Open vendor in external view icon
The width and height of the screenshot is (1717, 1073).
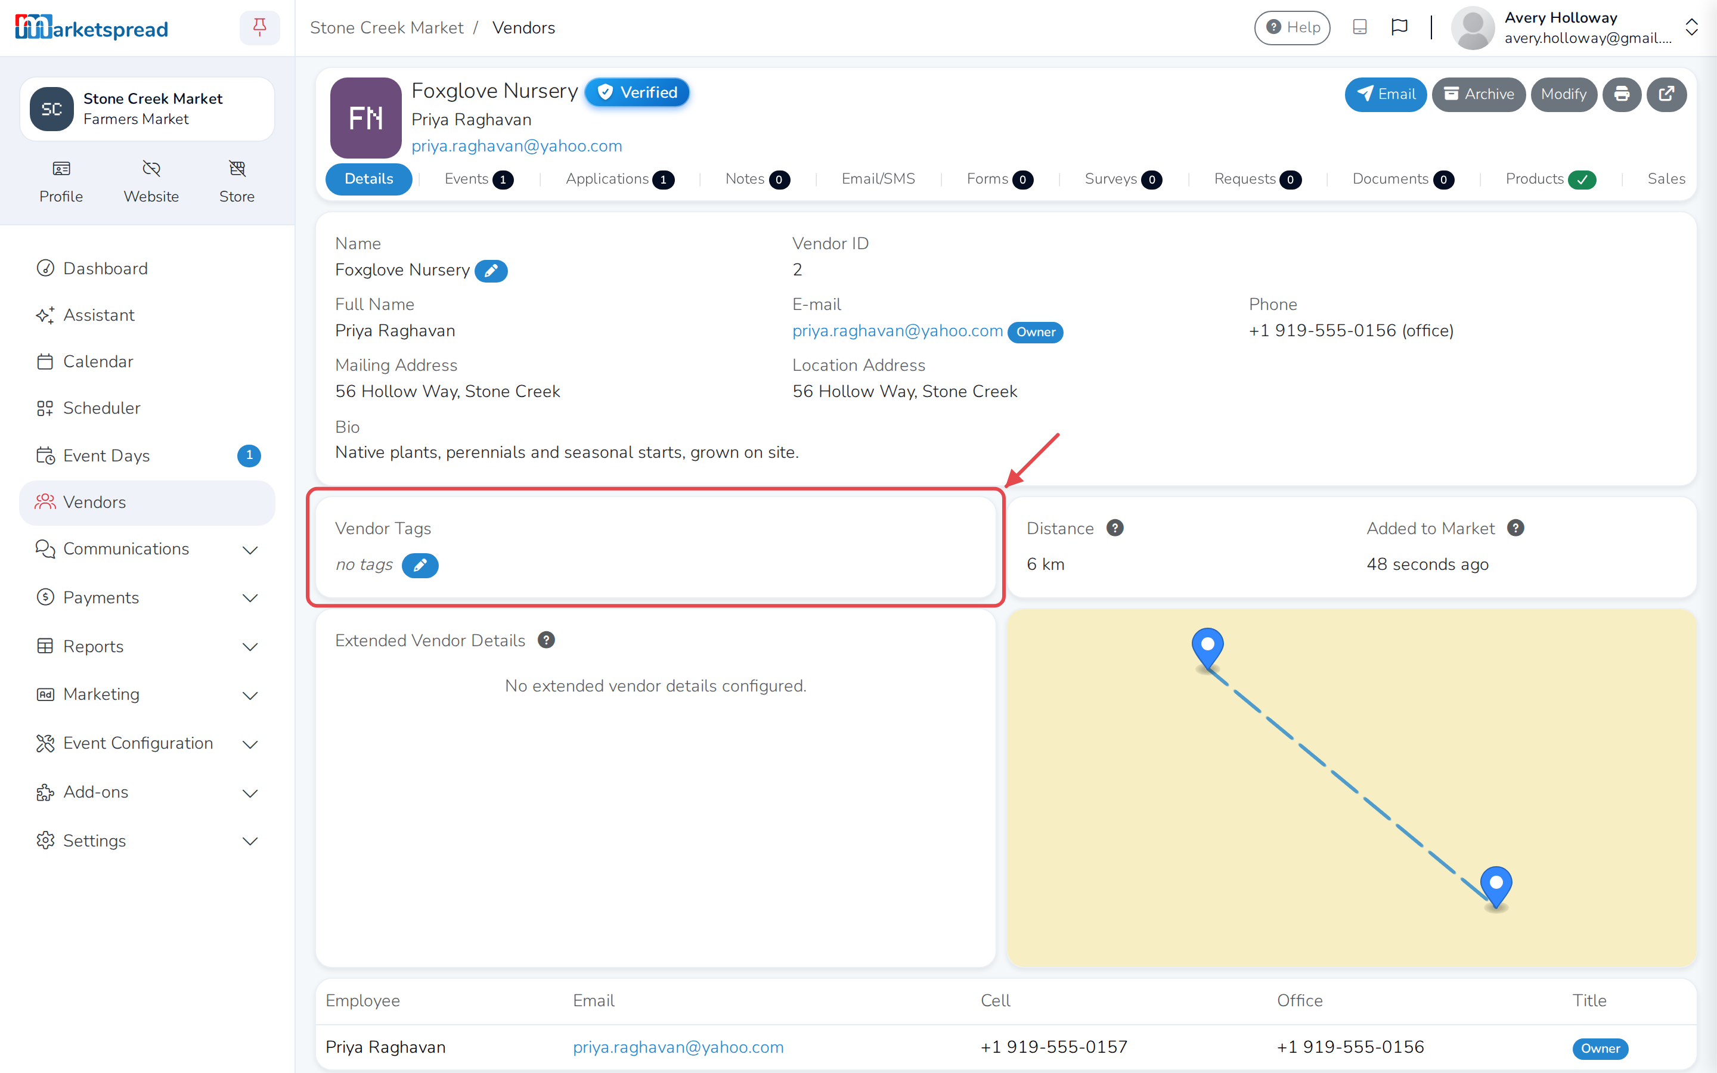1666,94
